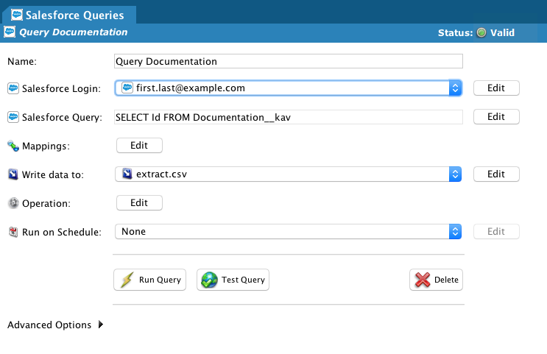Click the disabled schedule Edit button

tap(496, 232)
